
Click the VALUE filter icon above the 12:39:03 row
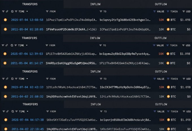[154, 45]
